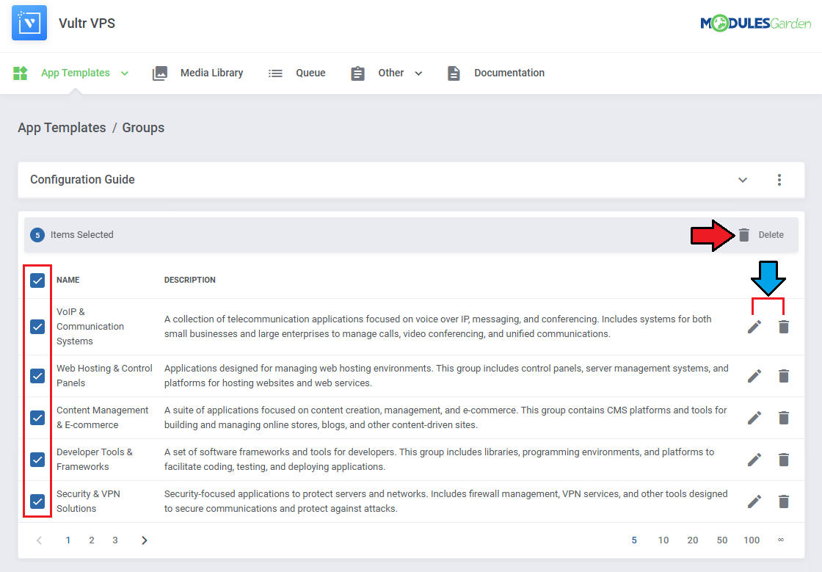Viewport: 822px width, 572px height.
Task: Uncheck the Developer Tools & Frameworks row
Action: tap(37, 460)
